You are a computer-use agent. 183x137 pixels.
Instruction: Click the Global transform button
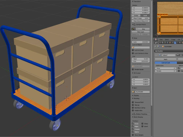(x=136, y=16)
